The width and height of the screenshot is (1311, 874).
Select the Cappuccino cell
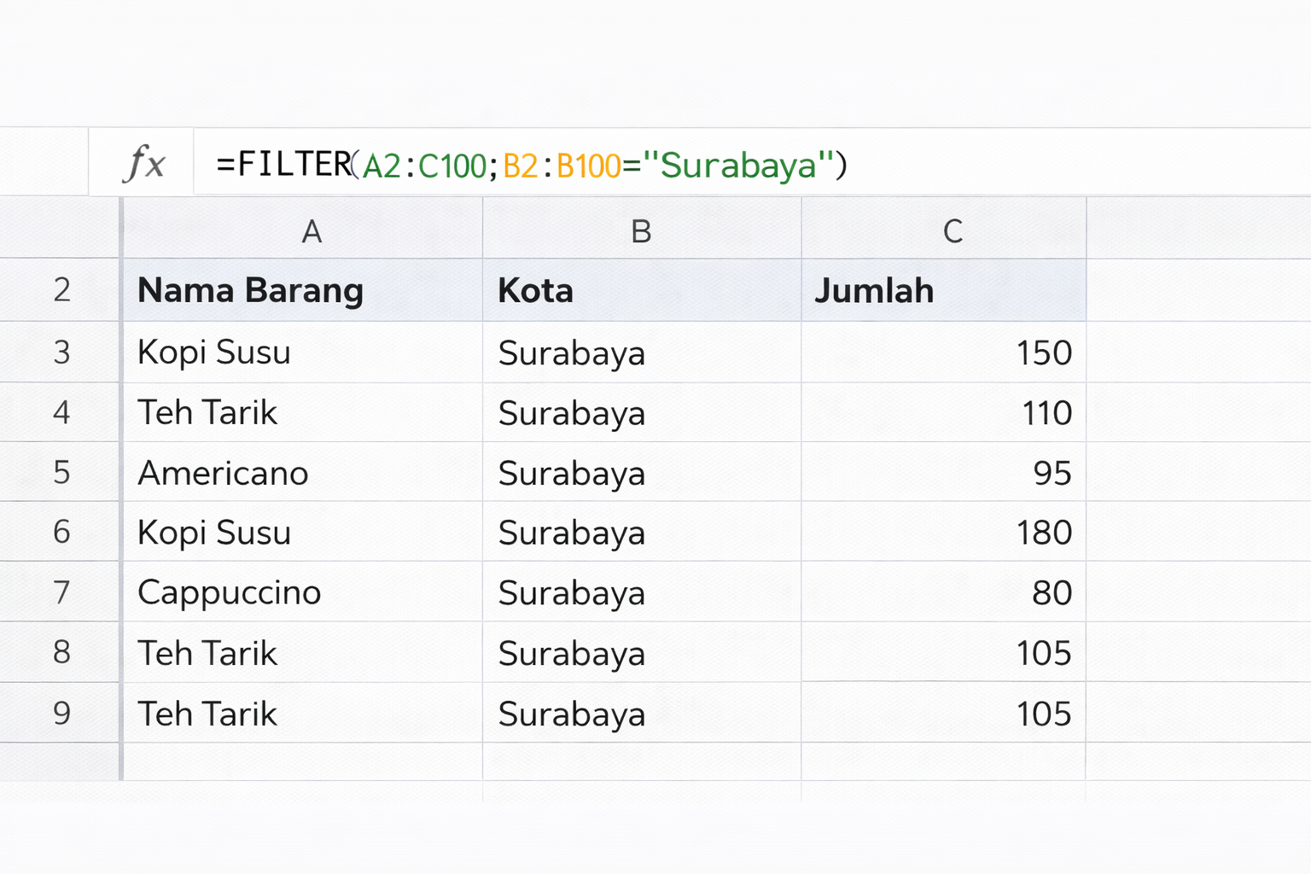[x=229, y=592]
